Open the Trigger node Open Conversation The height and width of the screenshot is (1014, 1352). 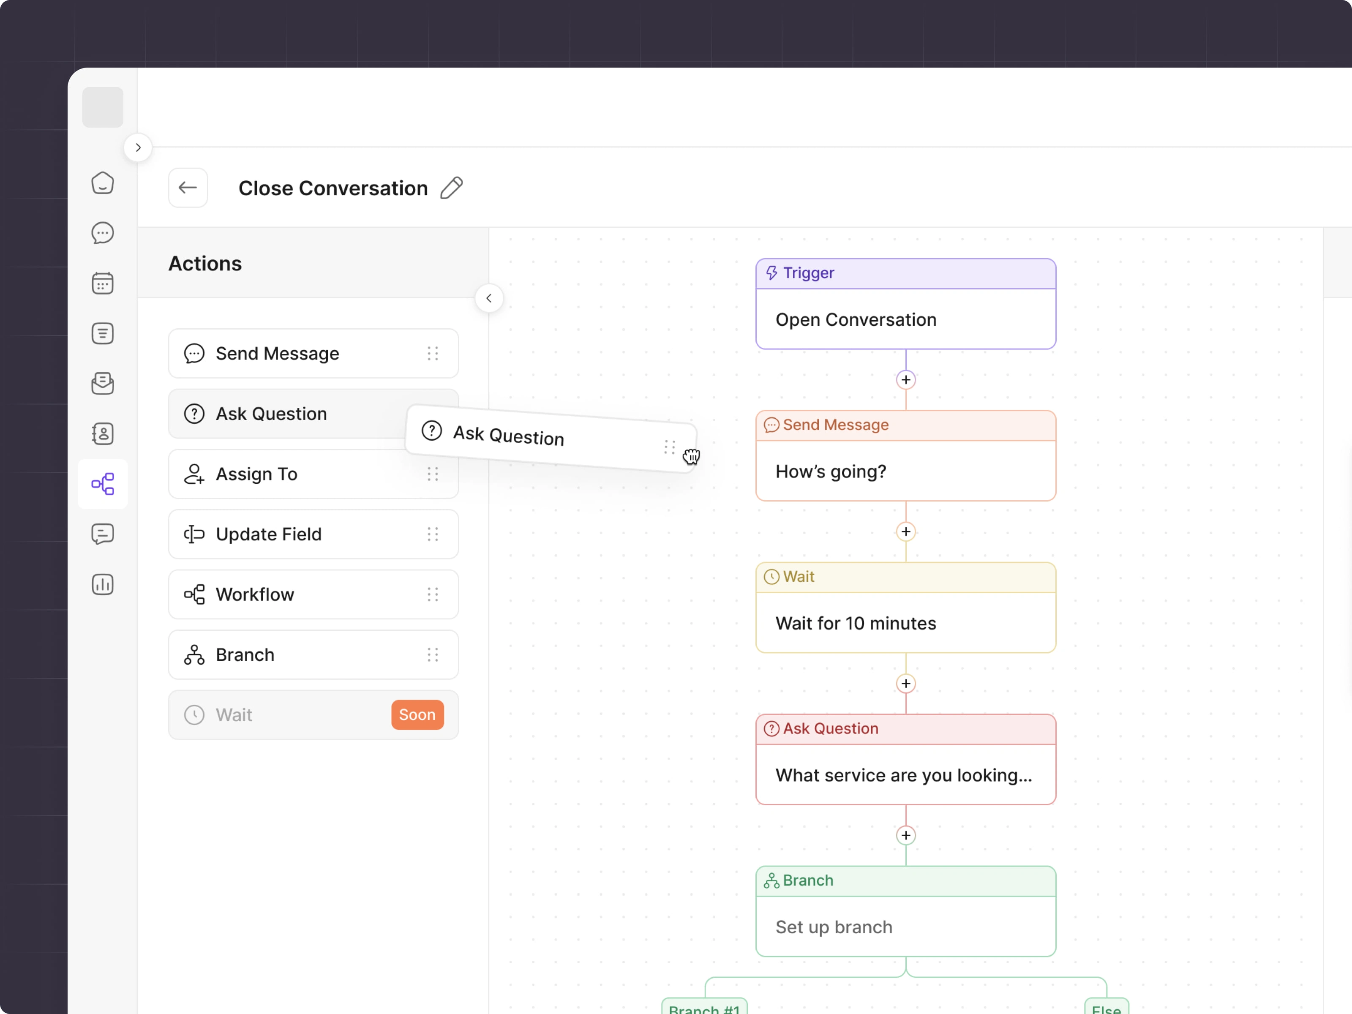pyautogui.click(x=905, y=319)
